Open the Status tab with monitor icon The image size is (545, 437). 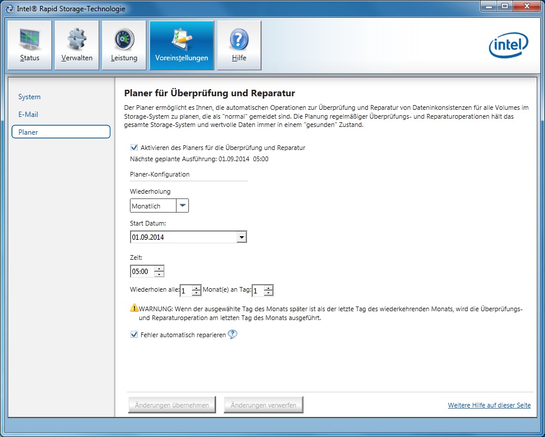[x=30, y=45]
